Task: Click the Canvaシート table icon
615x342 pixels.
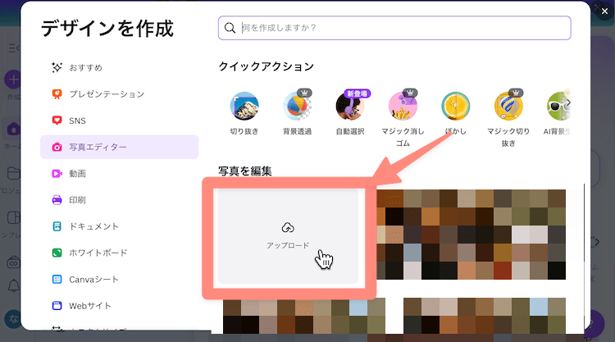Action: [57, 279]
